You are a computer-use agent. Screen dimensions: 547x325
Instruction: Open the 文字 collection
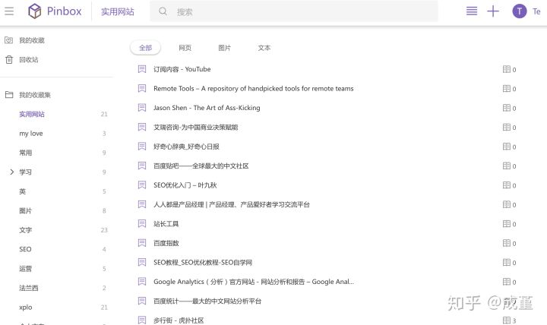pos(26,230)
